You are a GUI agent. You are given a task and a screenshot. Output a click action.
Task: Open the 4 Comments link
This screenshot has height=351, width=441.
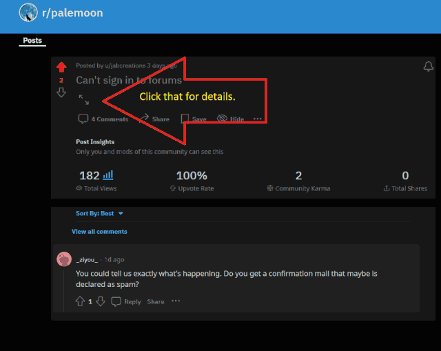(103, 119)
